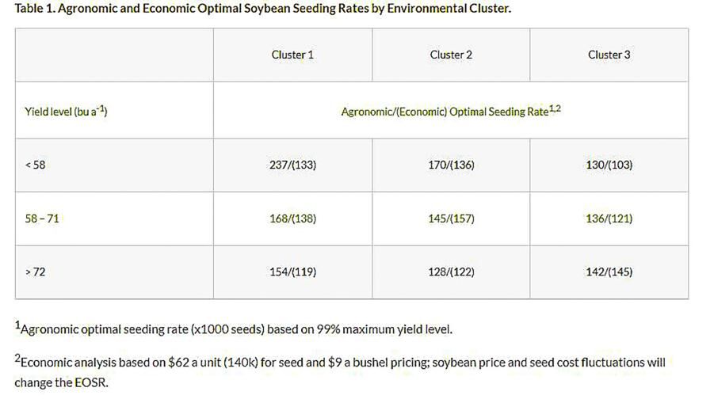Click the 168/(138) value cell

[292, 218]
